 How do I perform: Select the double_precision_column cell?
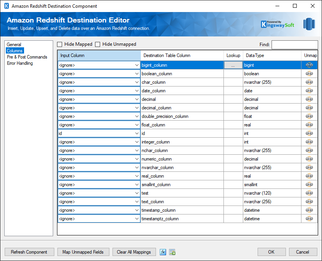coord(182,116)
